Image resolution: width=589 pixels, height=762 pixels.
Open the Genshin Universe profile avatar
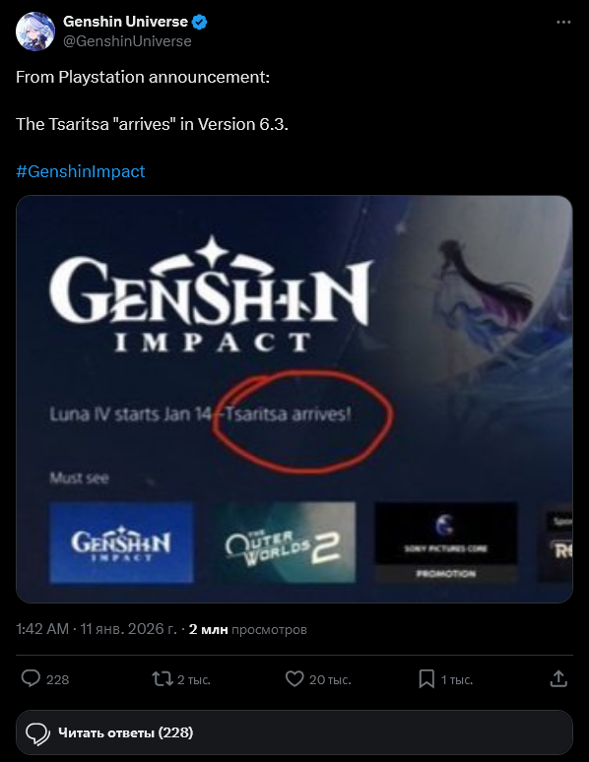point(35,32)
